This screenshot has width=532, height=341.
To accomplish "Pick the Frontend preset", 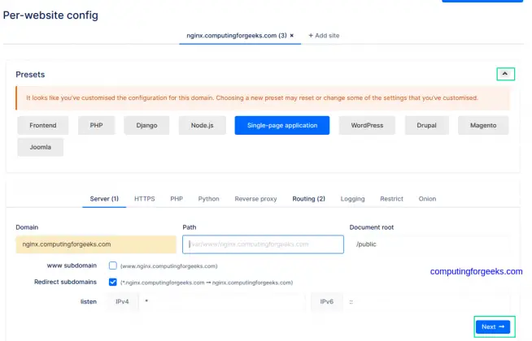I will (43, 126).
